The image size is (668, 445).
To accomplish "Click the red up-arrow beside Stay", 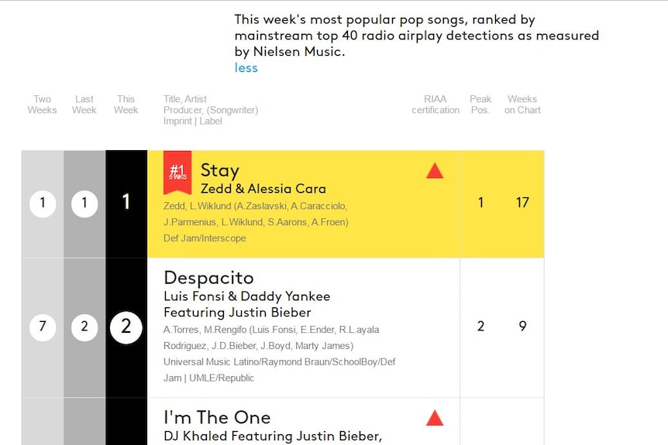I will (435, 170).
